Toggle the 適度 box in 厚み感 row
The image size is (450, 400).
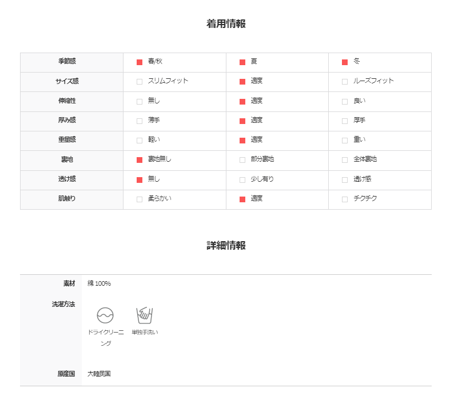pos(242,121)
